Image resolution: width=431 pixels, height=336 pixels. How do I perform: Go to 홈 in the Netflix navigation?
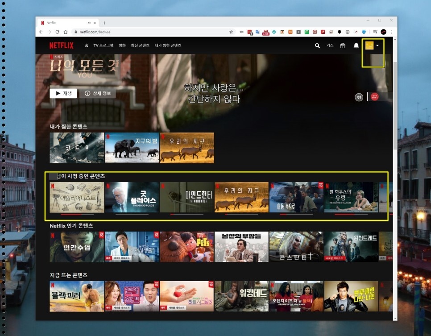(87, 46)
